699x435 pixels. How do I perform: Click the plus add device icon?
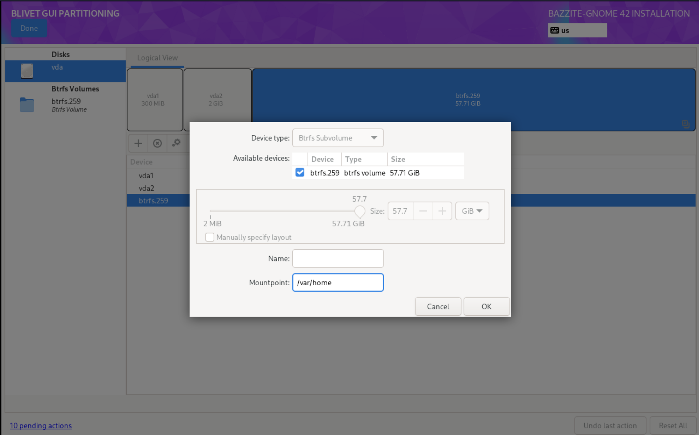coord(138,143)
